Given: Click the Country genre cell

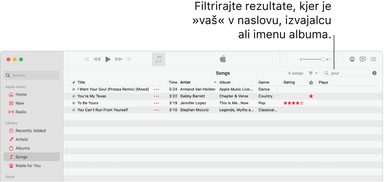Looking at the screenshot, I should (265, 96).
